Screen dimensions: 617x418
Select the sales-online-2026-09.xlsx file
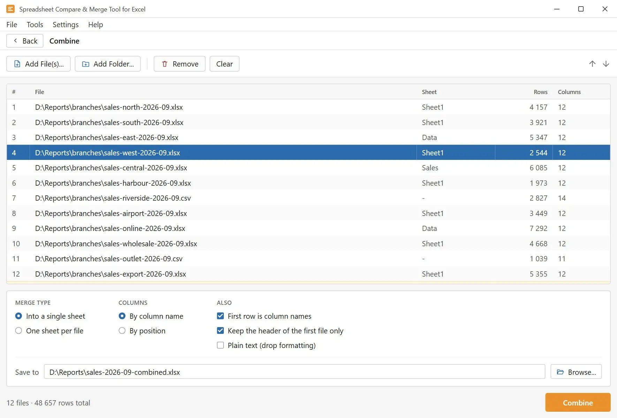pyautogui.click(x=308, y=228)
